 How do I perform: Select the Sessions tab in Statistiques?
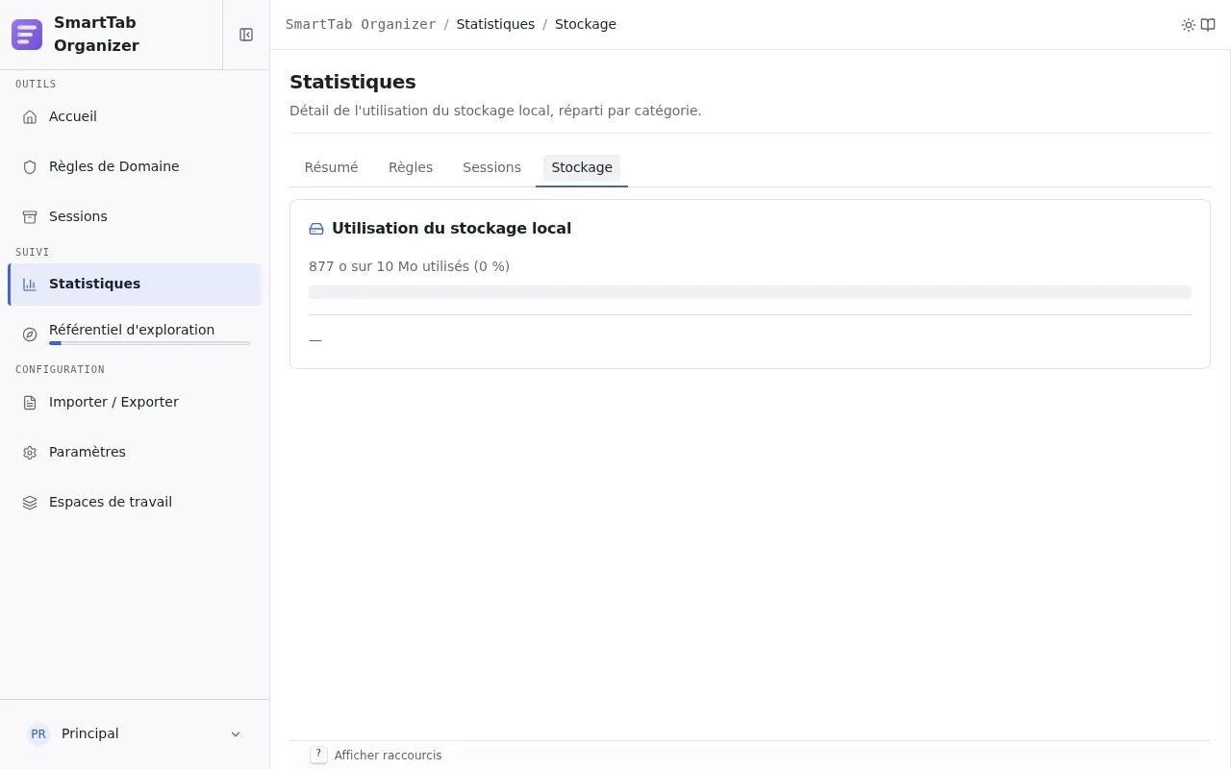pyautogui.click(x=491, y=167)
